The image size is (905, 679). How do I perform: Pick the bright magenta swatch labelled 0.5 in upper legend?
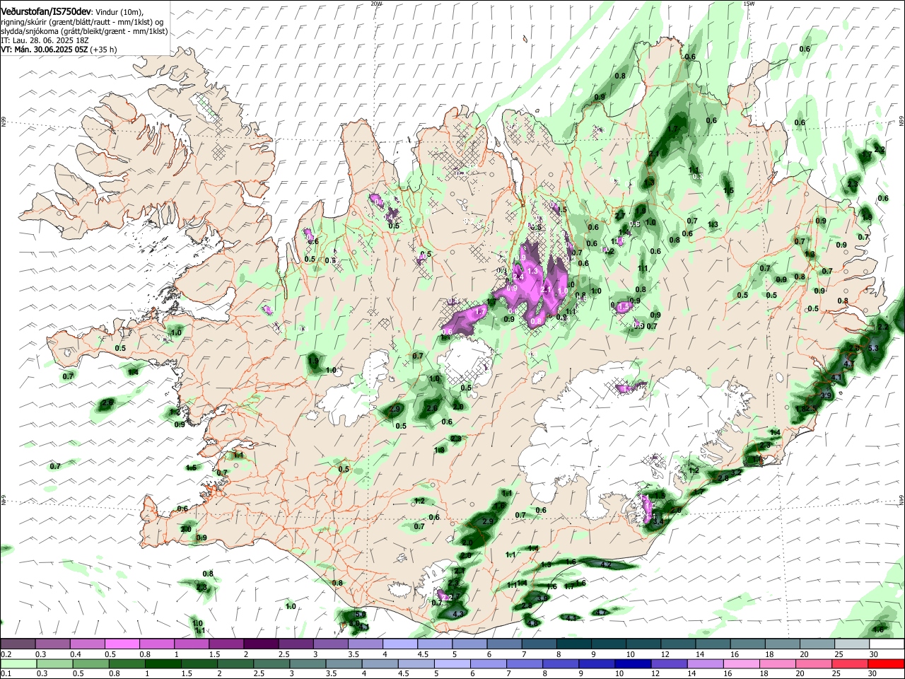(122, 644)
